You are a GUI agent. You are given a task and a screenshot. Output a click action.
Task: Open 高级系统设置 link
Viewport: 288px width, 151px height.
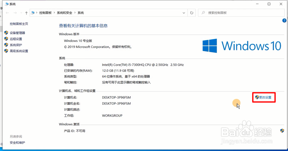pos(19,51)
